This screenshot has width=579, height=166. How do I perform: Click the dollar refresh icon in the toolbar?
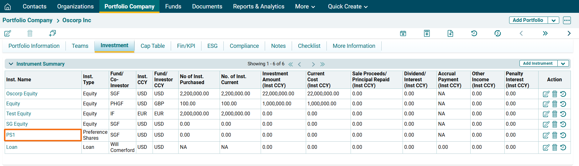498,33
